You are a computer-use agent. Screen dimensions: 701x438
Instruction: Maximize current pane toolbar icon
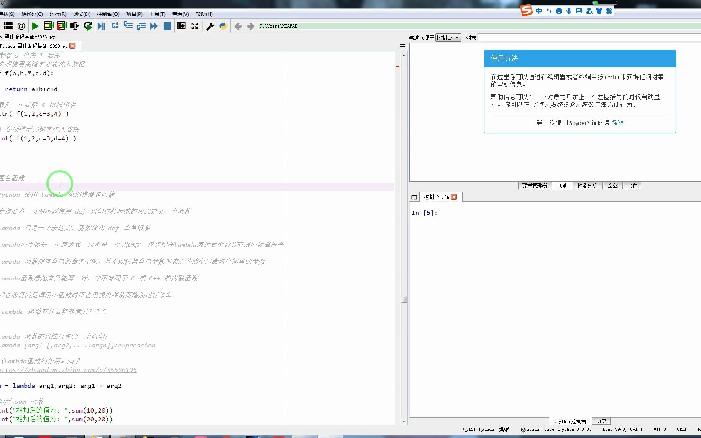182,26
